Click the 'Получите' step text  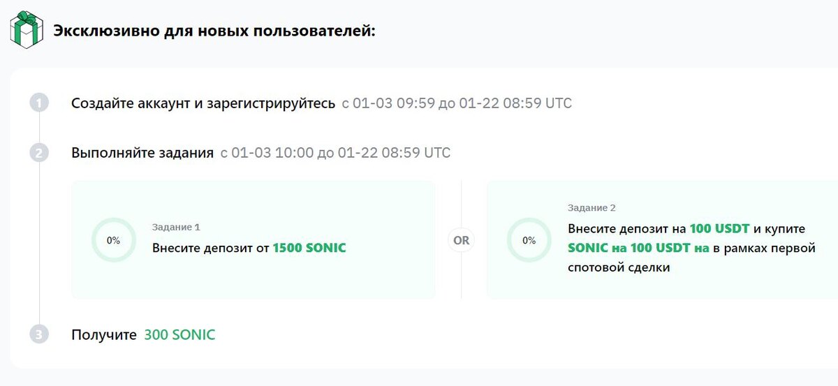tap(103, 335)
